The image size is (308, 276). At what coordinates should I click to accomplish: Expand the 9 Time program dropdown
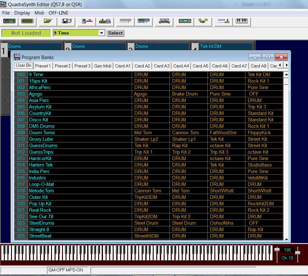coord(102,33)
